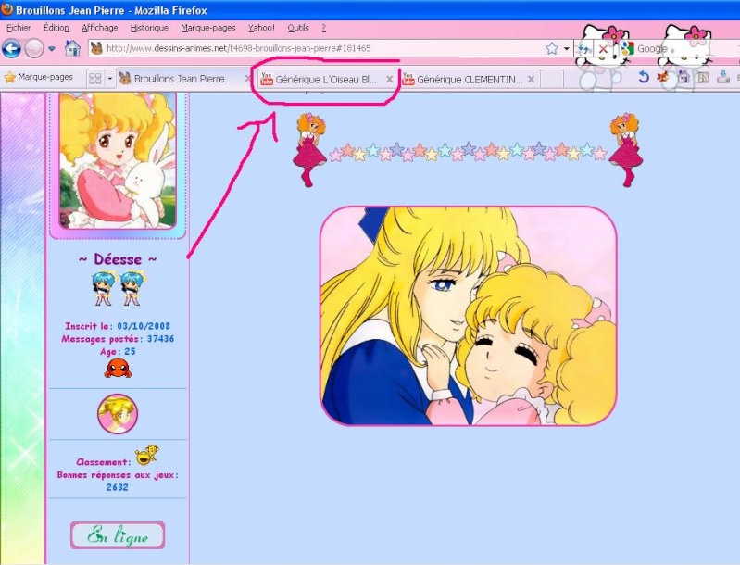Image resolution: width=740 pixels, height=565 pixels.
Task: Click the round blonde girl profile badge
Action: coord(118,414)
